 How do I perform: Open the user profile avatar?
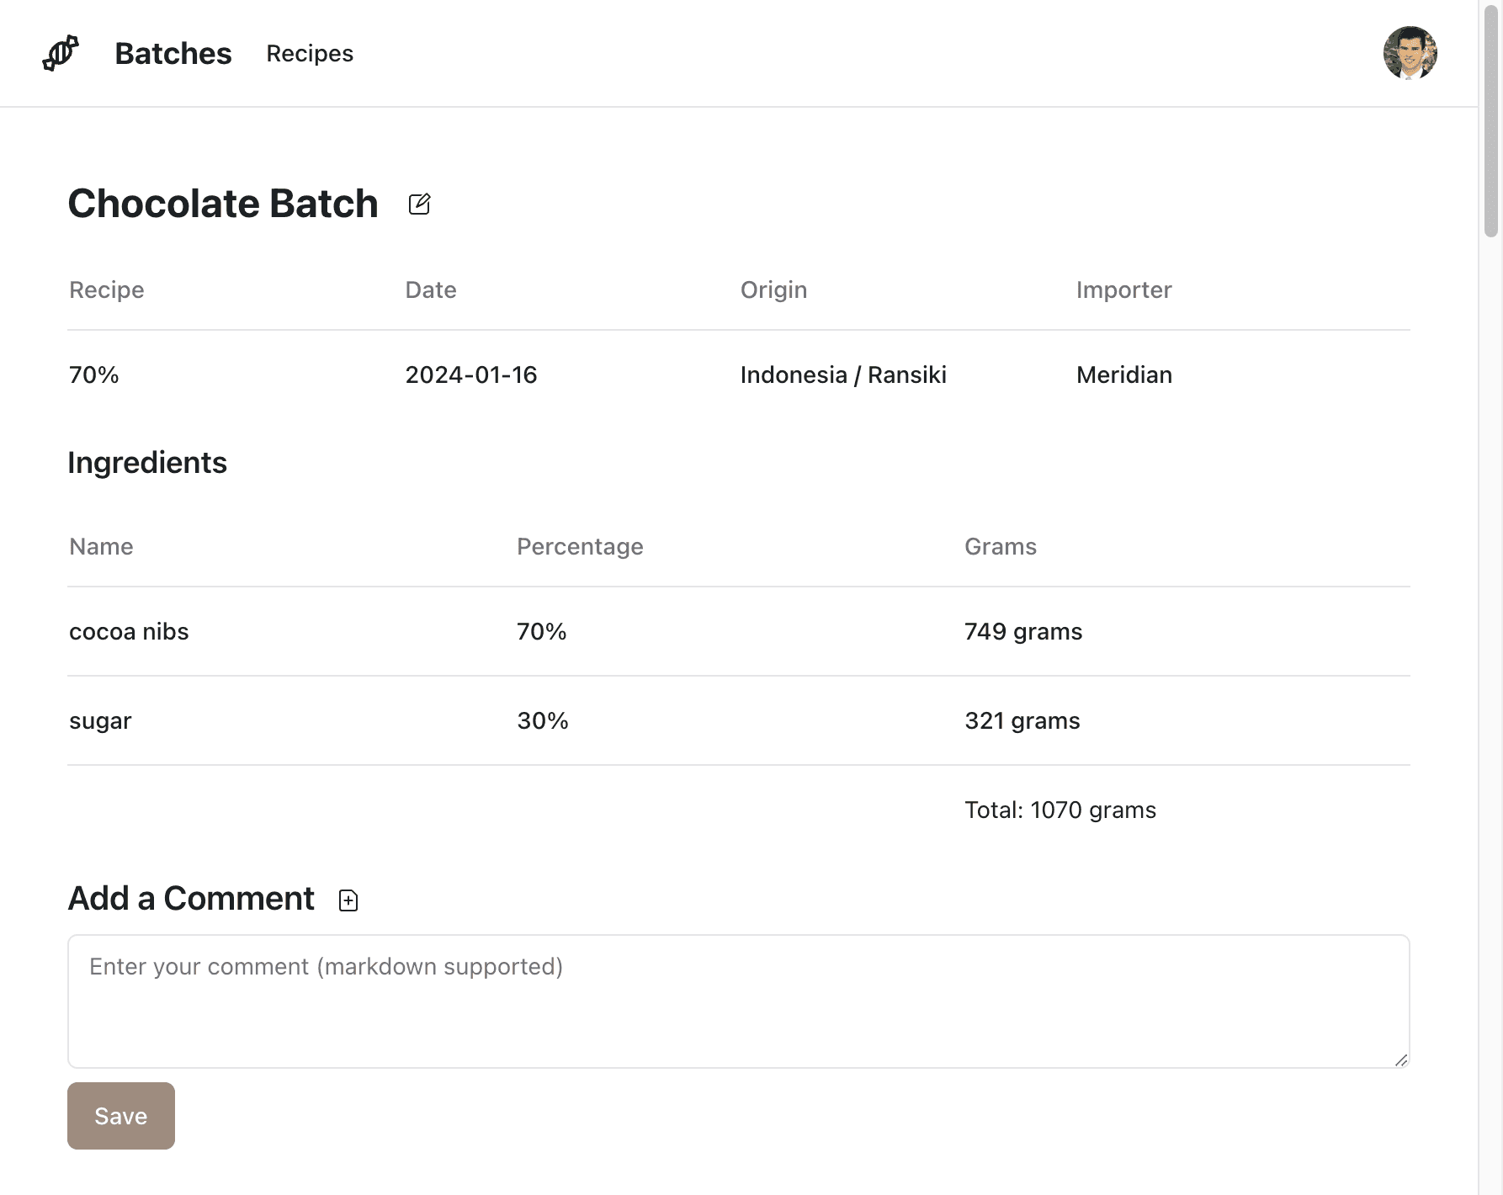point(1410,53)
